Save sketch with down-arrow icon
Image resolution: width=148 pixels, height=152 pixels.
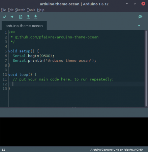point(35,17)
